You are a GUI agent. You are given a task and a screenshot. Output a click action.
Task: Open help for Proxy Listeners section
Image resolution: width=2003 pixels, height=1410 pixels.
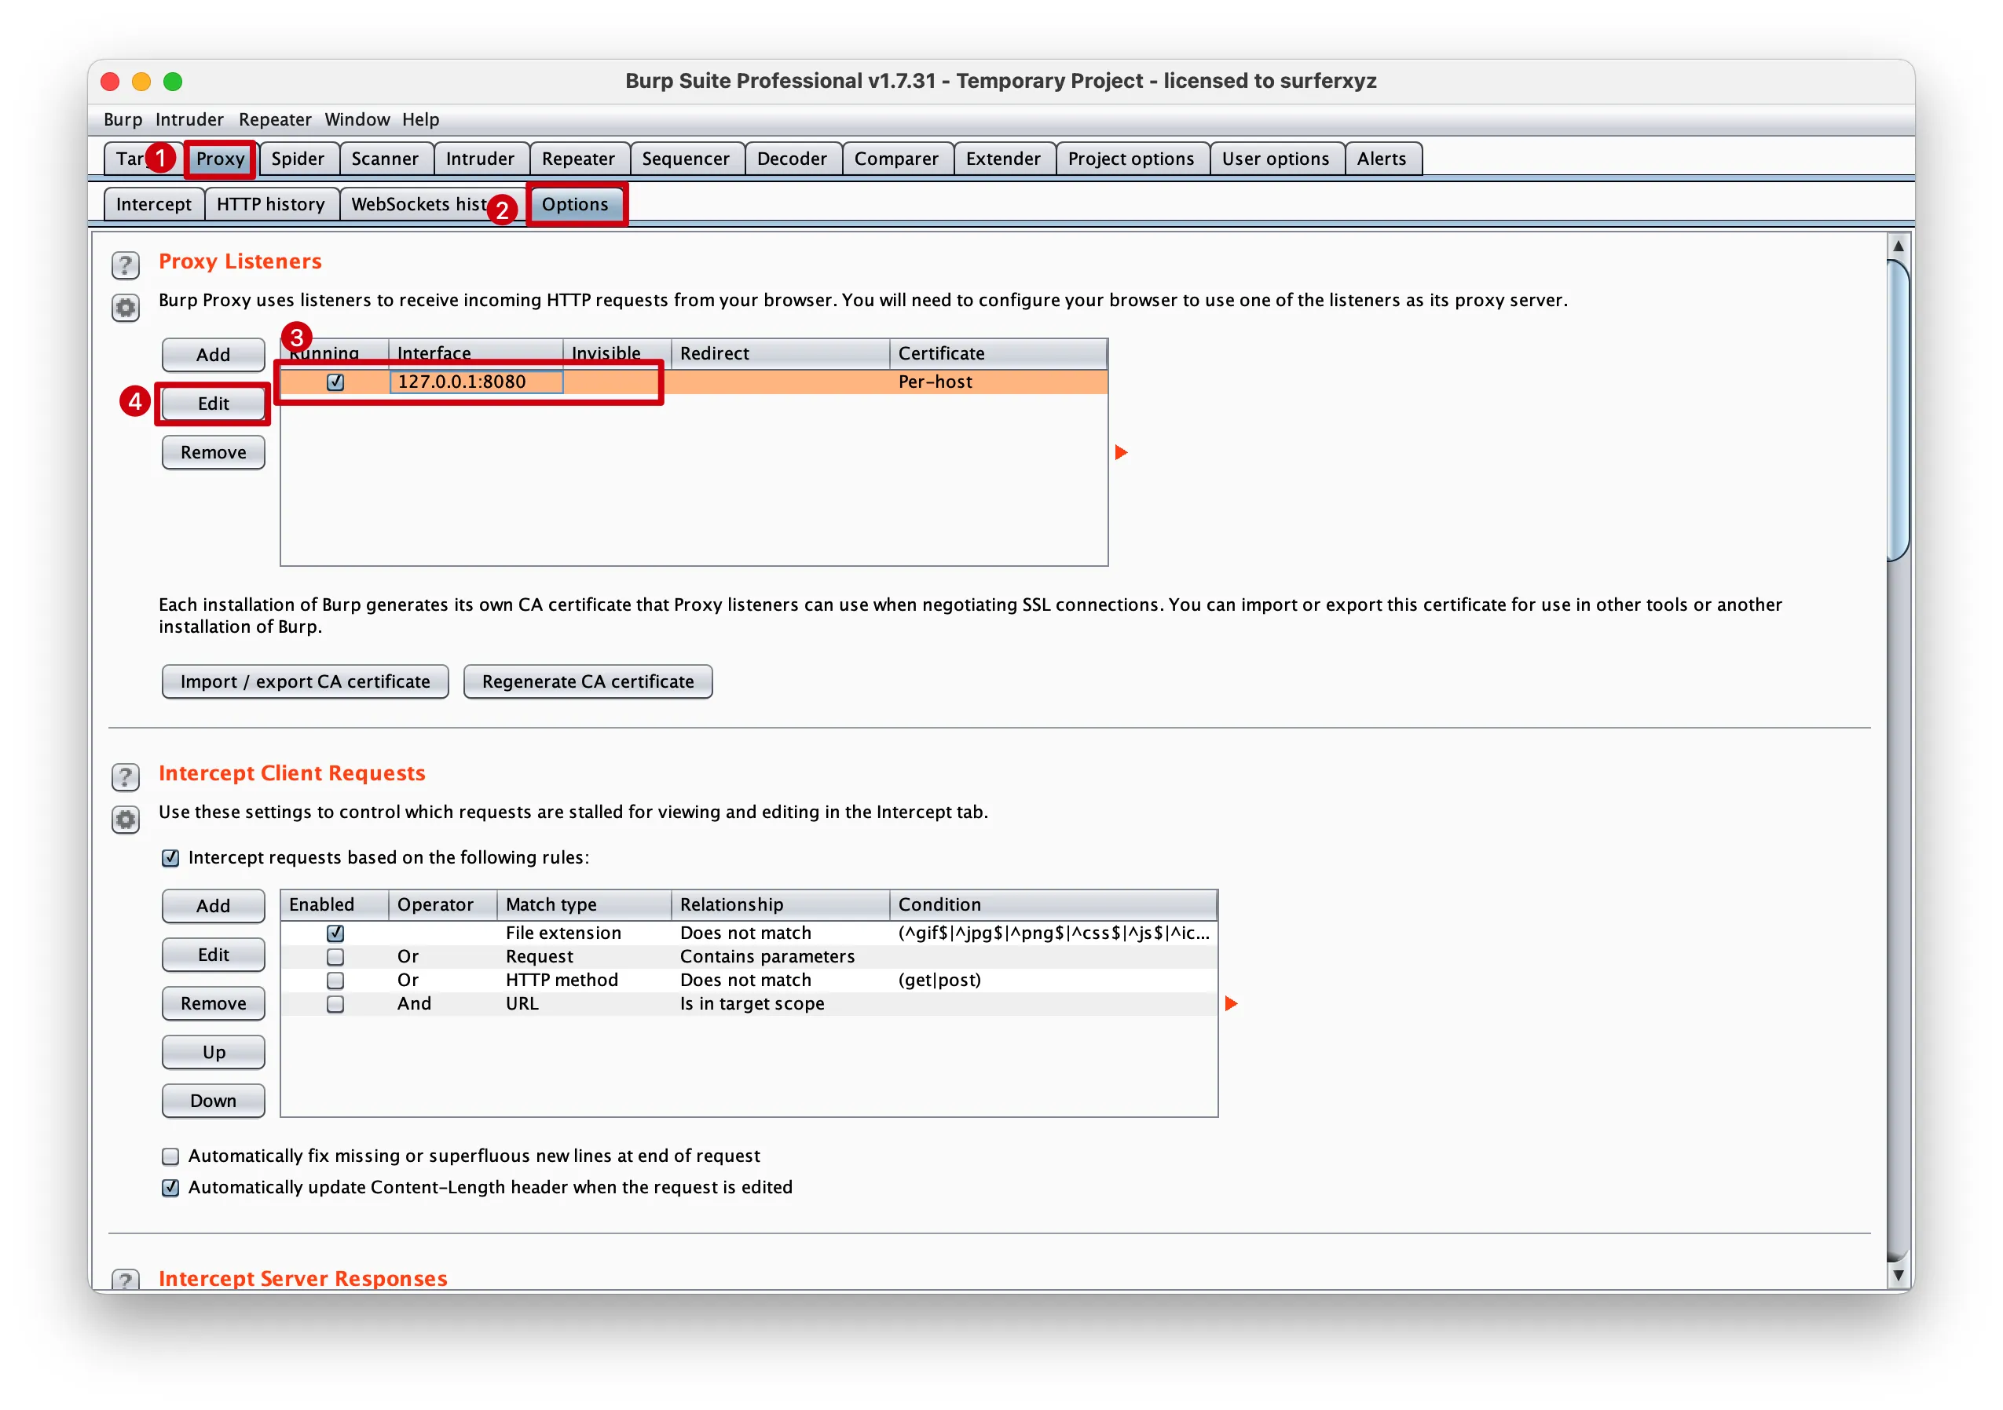click(126, 265)
